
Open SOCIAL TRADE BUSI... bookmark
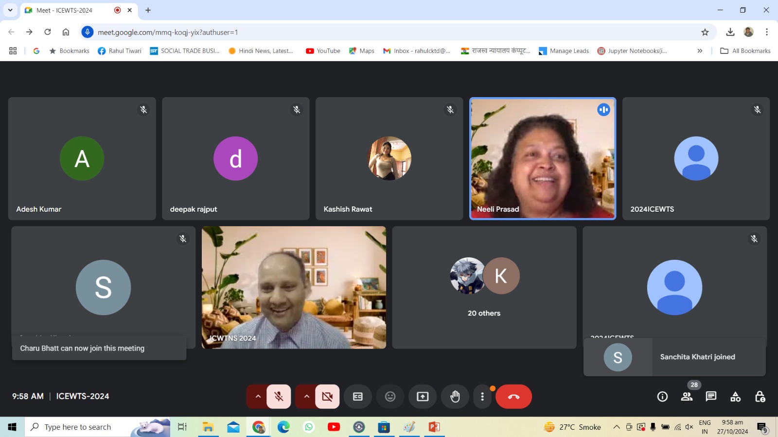click(185, 50)
